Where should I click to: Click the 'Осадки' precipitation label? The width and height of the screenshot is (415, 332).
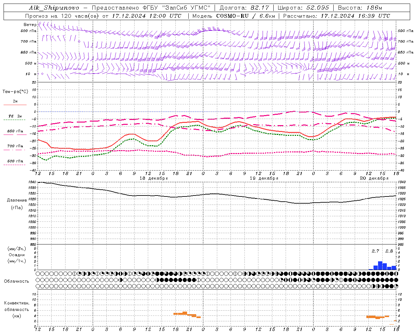[x=17, y=255]
